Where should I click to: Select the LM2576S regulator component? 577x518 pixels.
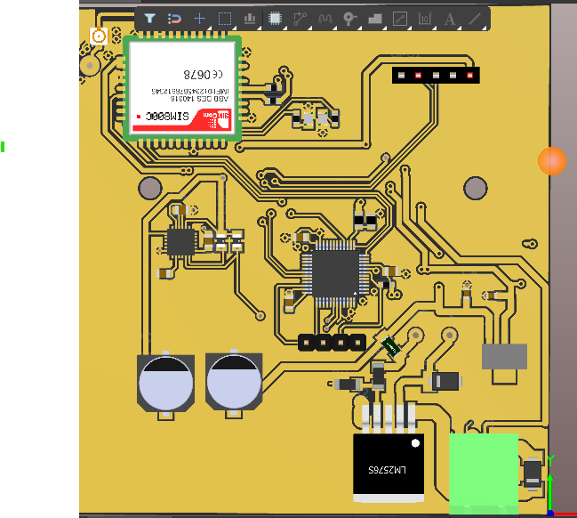click(x=389, y=468)
